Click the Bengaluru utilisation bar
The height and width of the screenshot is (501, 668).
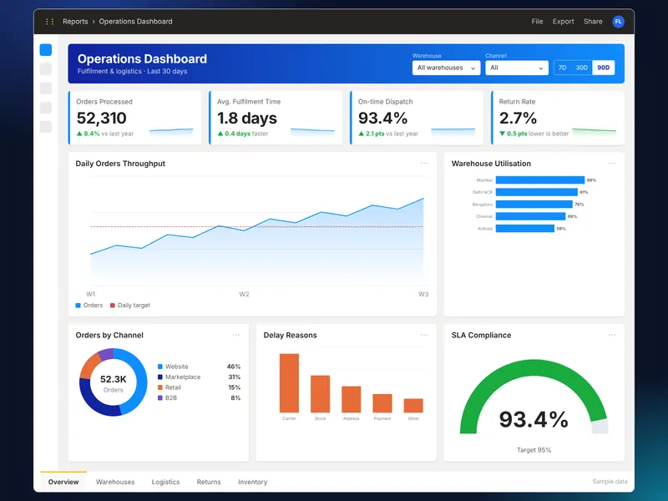tap(534, 205)
